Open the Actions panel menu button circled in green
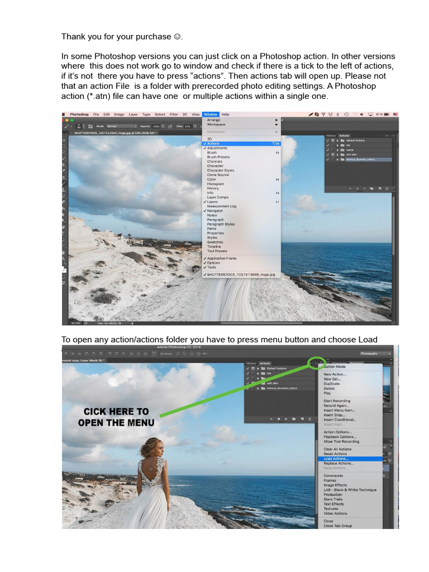 [316, 363]
